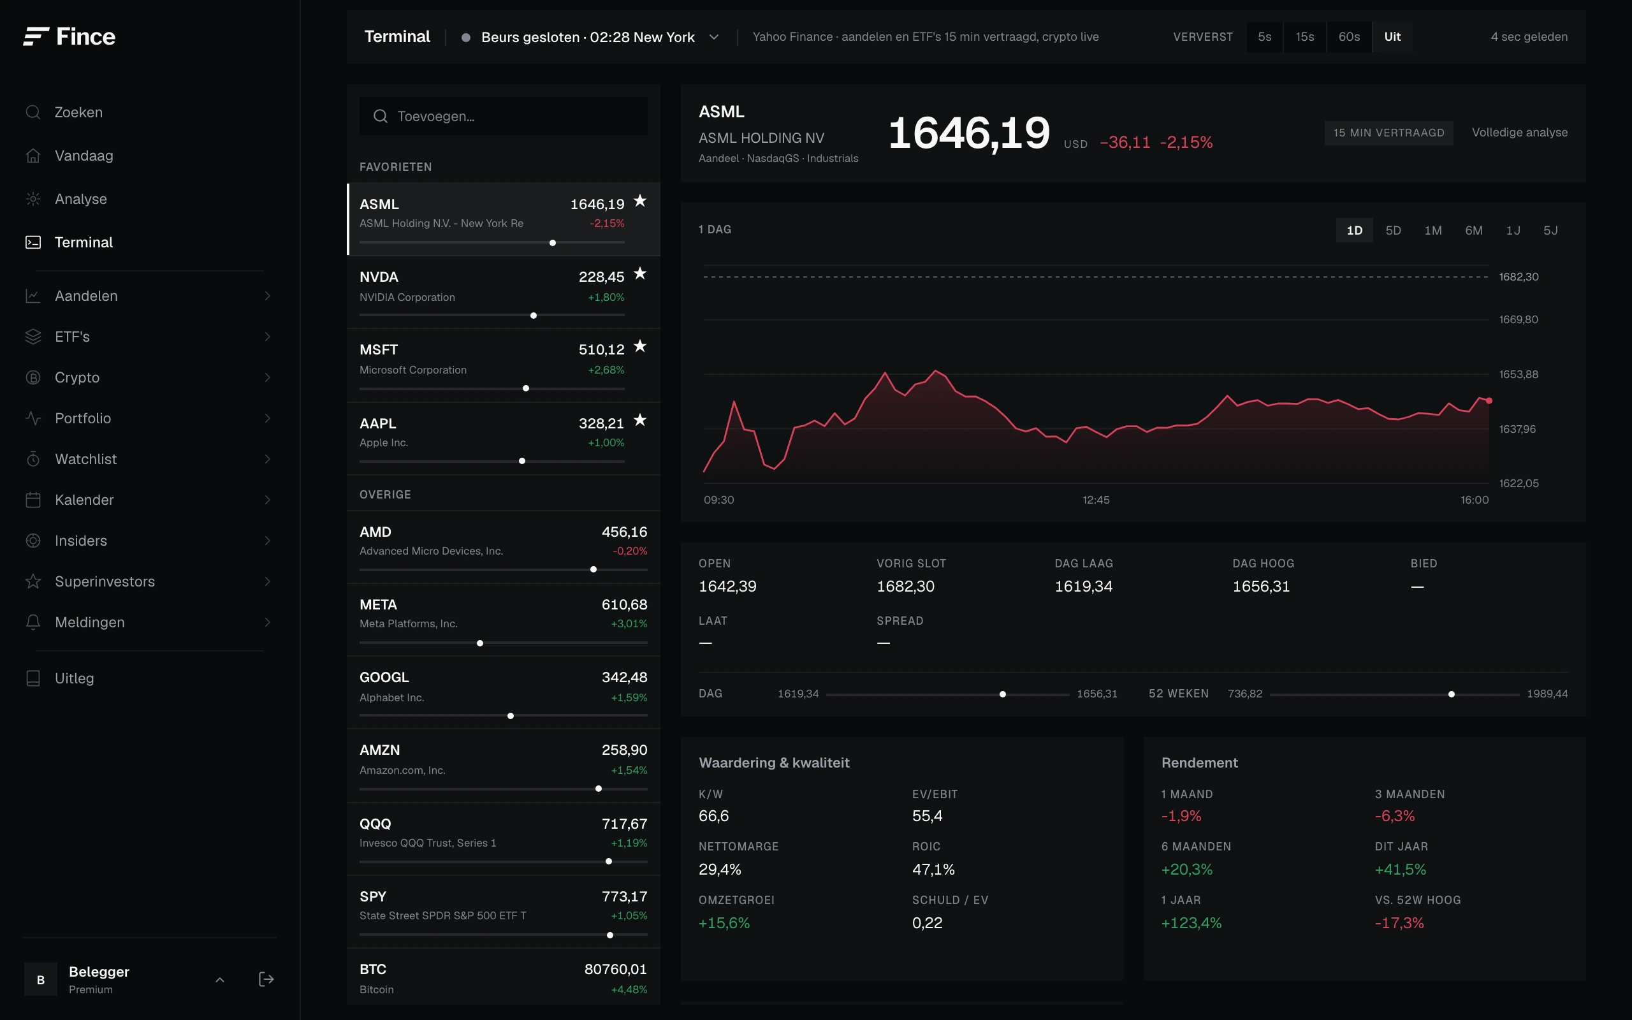This screenshot has width=1632, height=1020.
Task: Click the Terminal console icon in sidebar
Action: [x=33, y=242]
